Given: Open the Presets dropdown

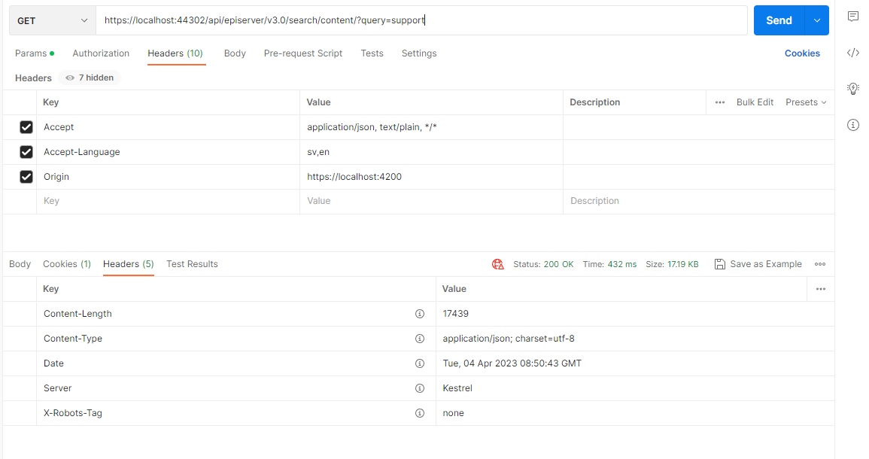Looking at the screenshot, I should [806, 102].
